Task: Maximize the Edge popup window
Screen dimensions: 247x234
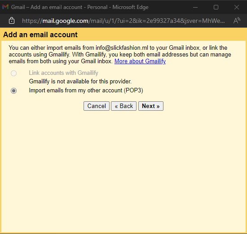Action: [216, 7]
